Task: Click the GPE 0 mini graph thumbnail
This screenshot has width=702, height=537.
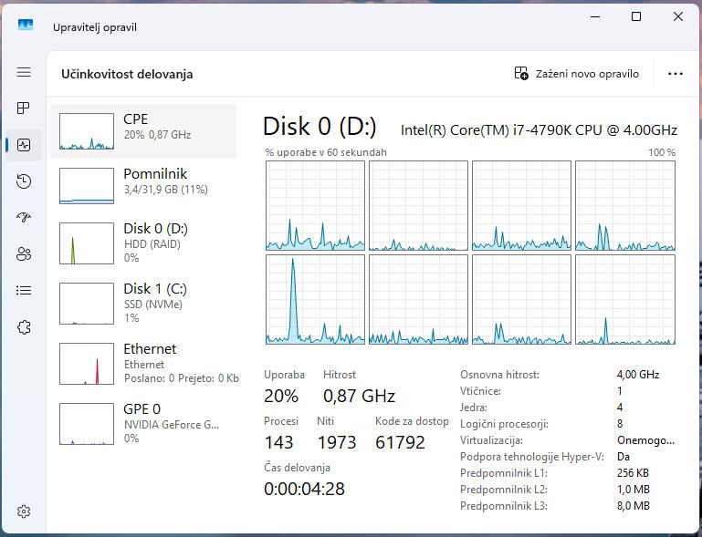Action: click(x=87, y=424)
